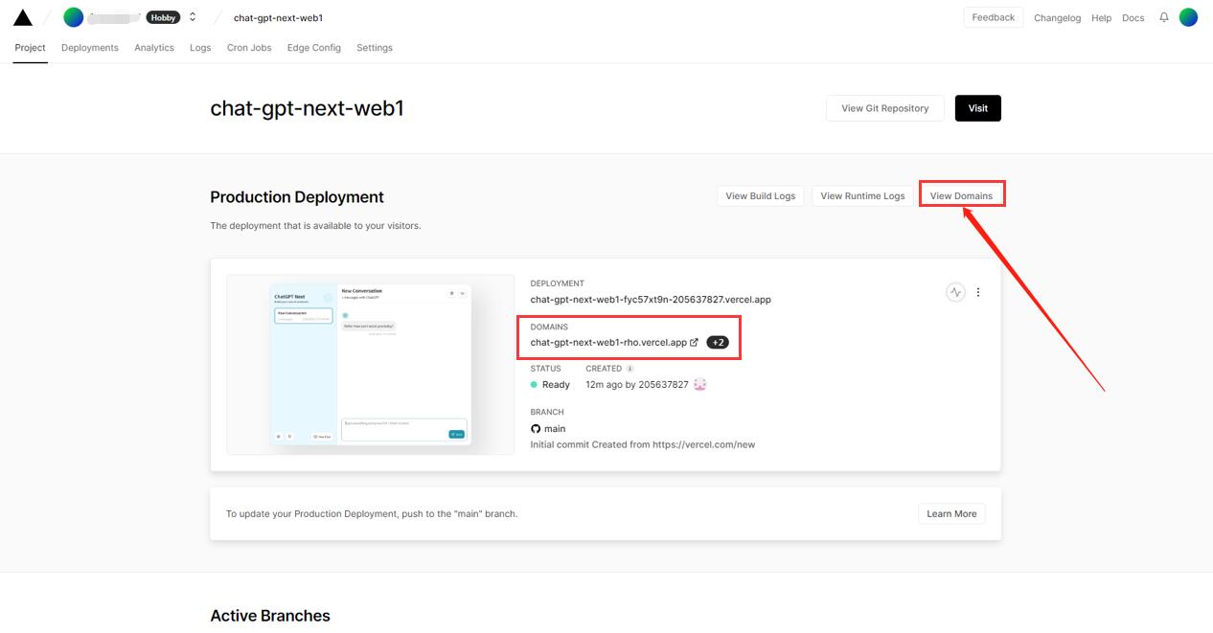Open the Help link

(x=1101, y=18)
